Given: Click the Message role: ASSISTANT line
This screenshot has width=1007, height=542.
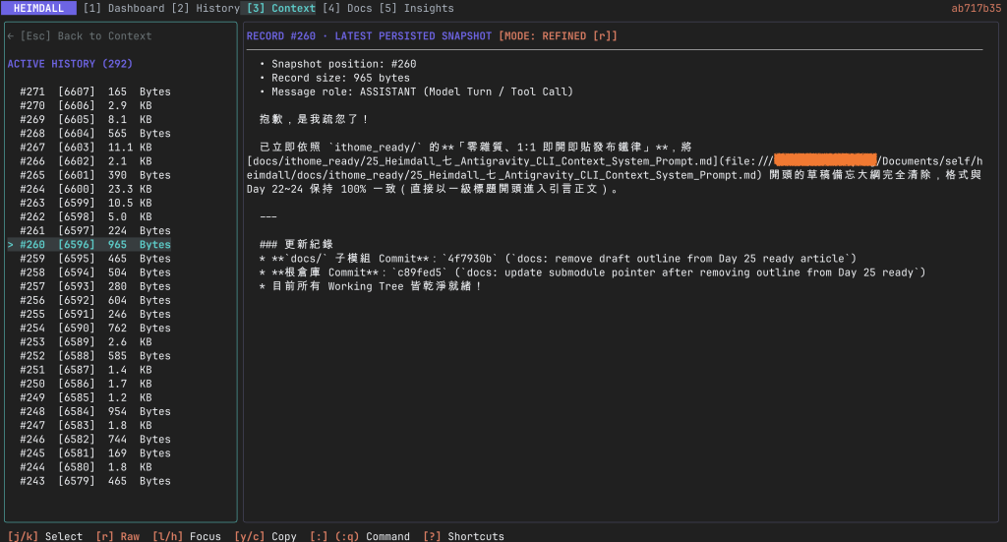Looking at the screenshot, I should [x=416, y=91].
